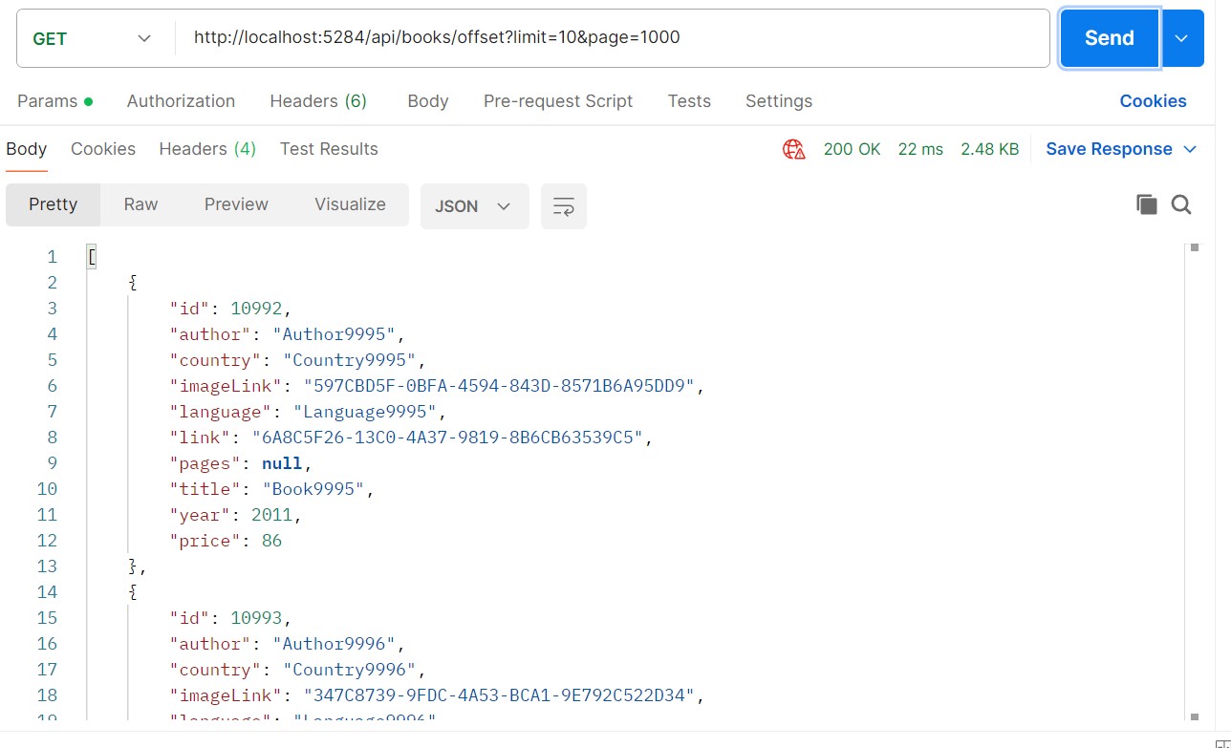
Task: Click imageLink value starting 597CBD5F
Action: 499,386
